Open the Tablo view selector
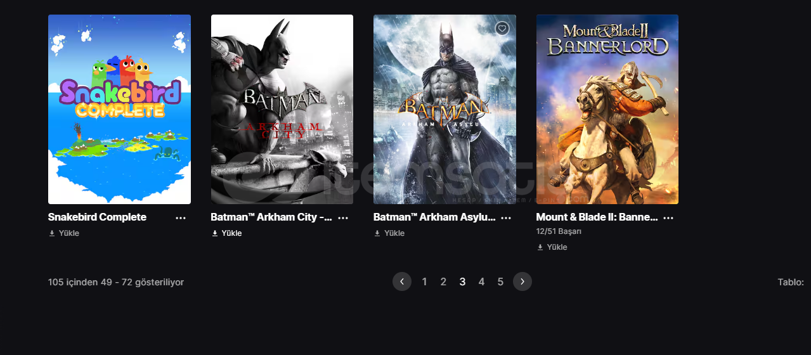This screenshot has height=355, width=811. tap(791, 282)
